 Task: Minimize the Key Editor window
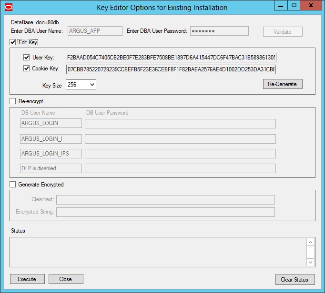tap(281, 5)
